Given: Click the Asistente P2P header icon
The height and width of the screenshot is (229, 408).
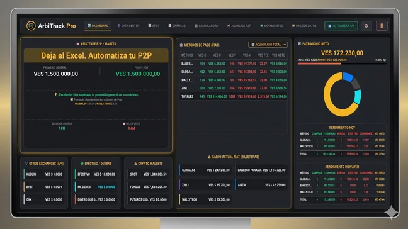Looking at the screenshot, I should pyautogui.click(x=77, y=44).
